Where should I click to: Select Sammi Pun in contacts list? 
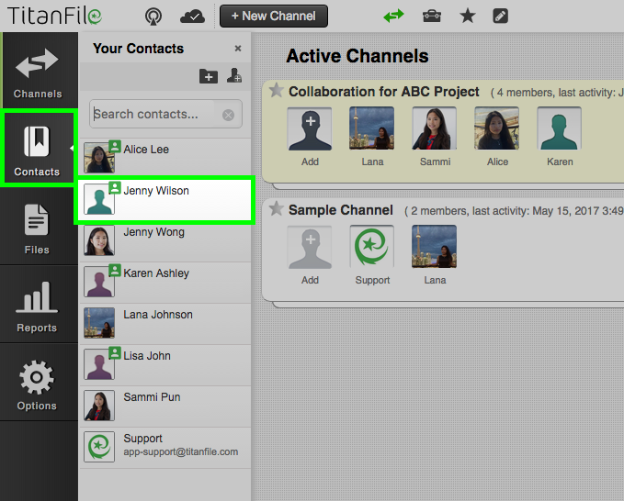tap(165, 406)
